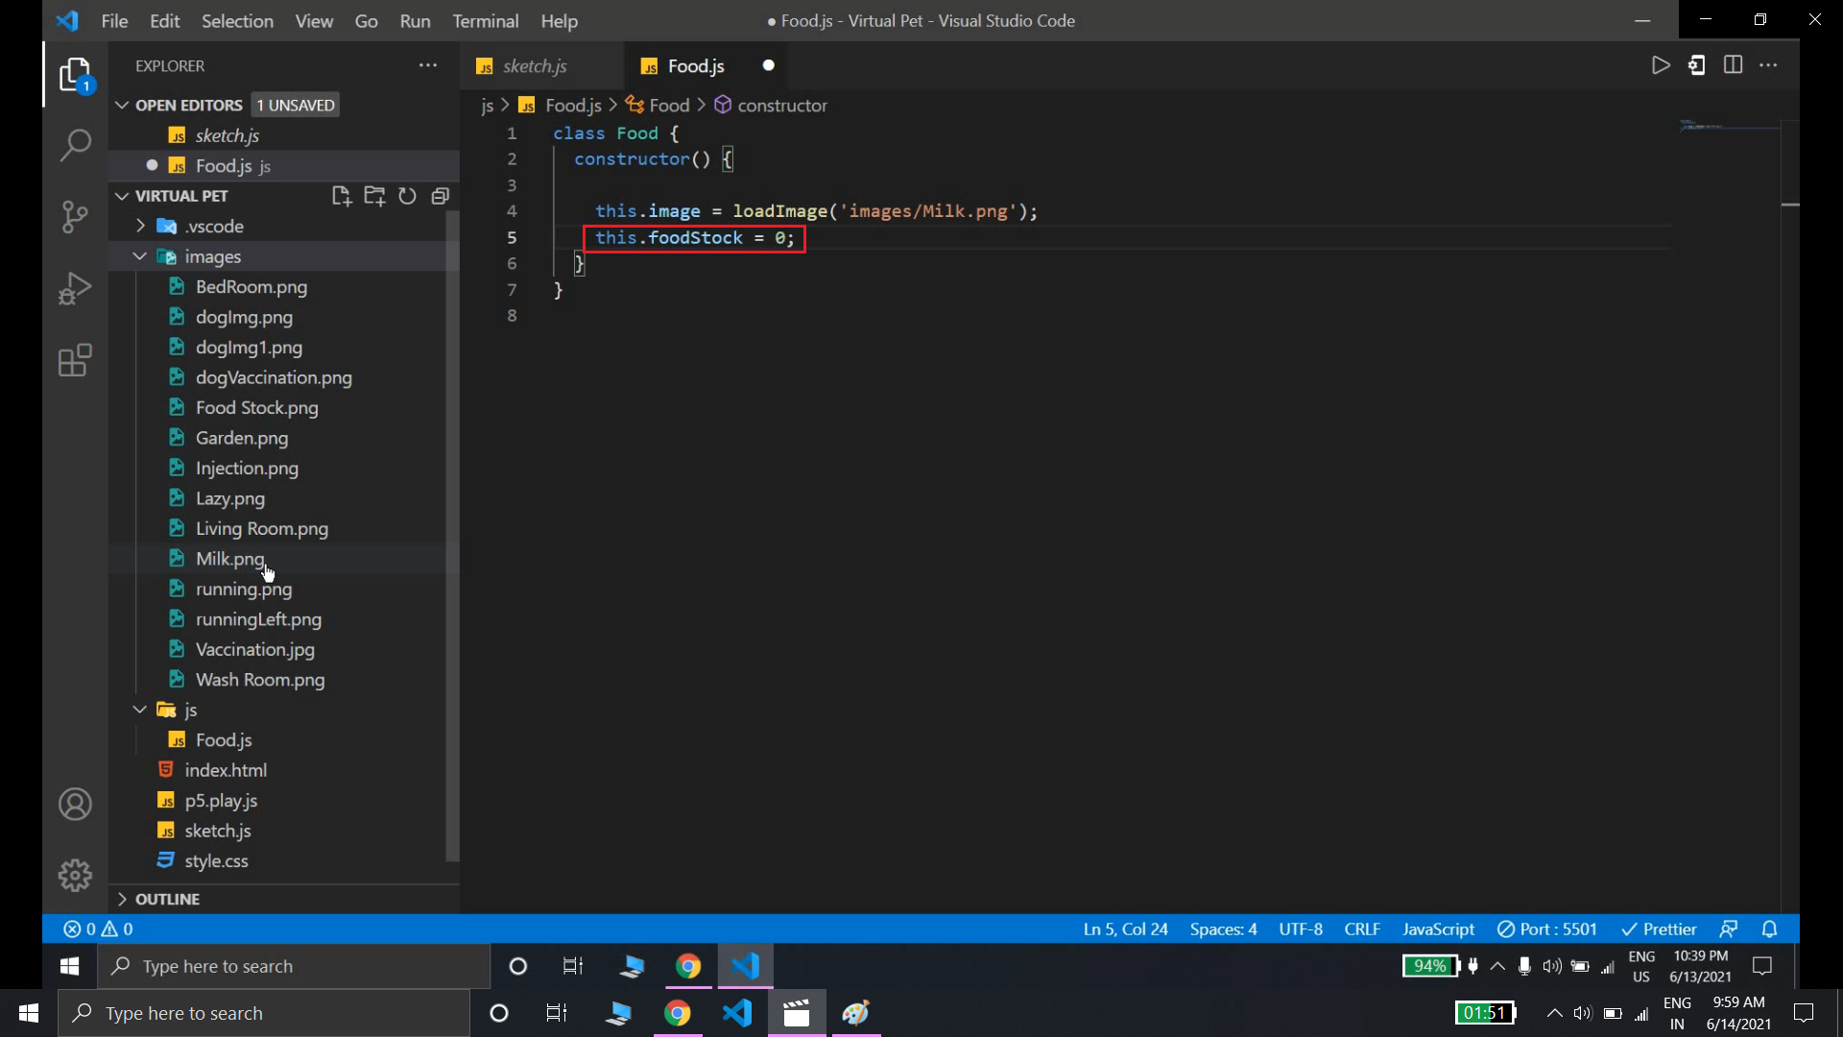Open Source Control view

coord(75,216)
